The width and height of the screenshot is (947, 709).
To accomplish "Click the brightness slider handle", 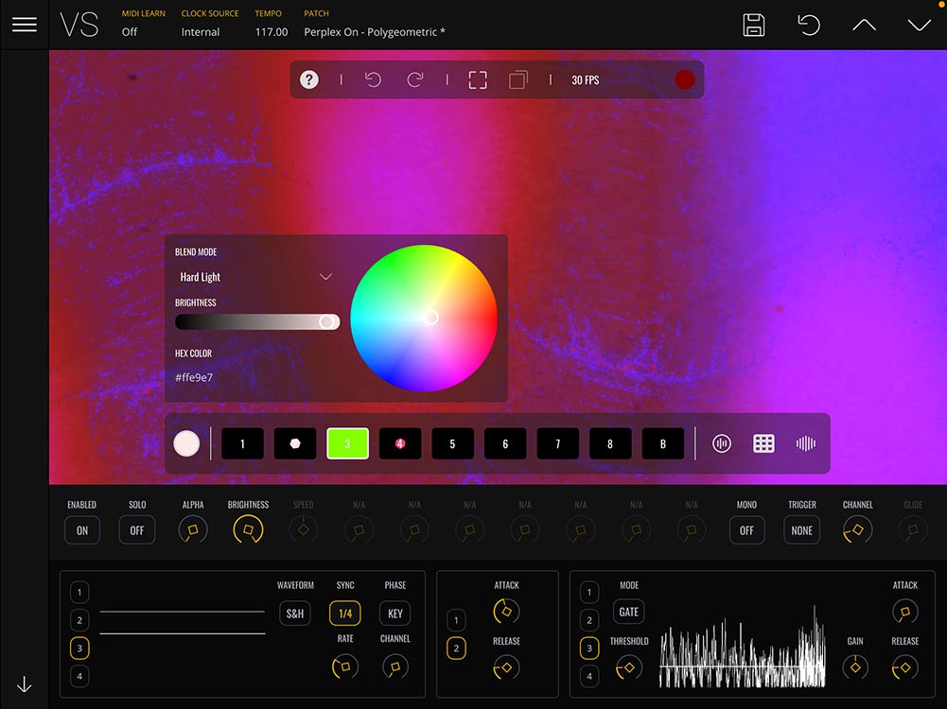I will tap(327, 321).
